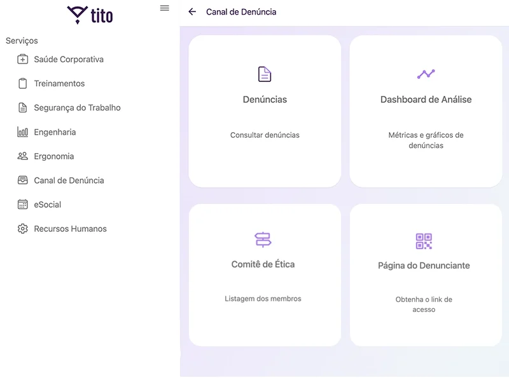Click Consultar denúncias description text
The image size is (509, 378).
pos(265,135)
